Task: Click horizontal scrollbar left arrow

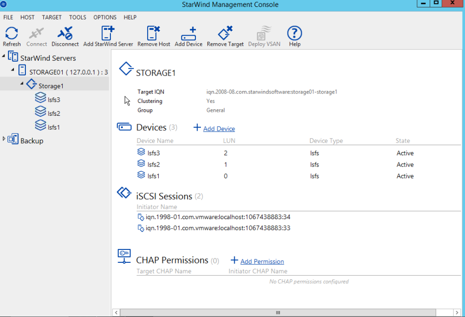Action: pos(116,313)
